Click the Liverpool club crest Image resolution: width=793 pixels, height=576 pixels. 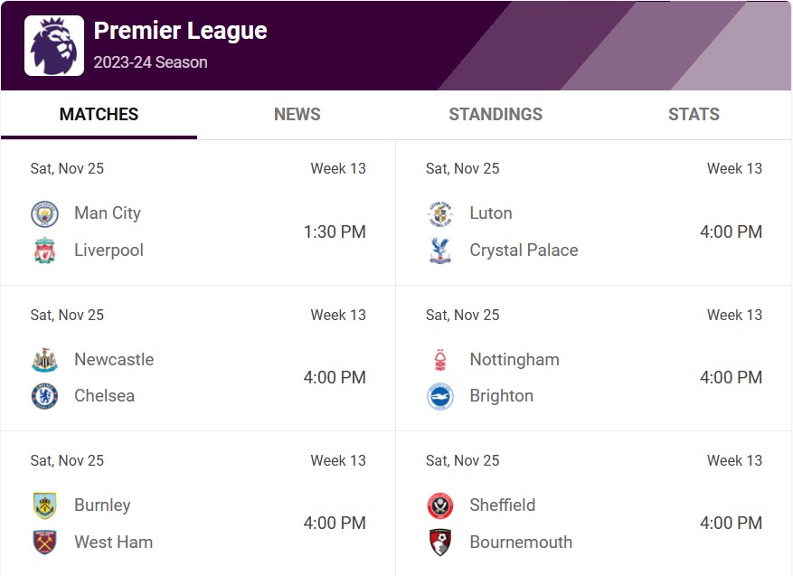pos(44,250)
